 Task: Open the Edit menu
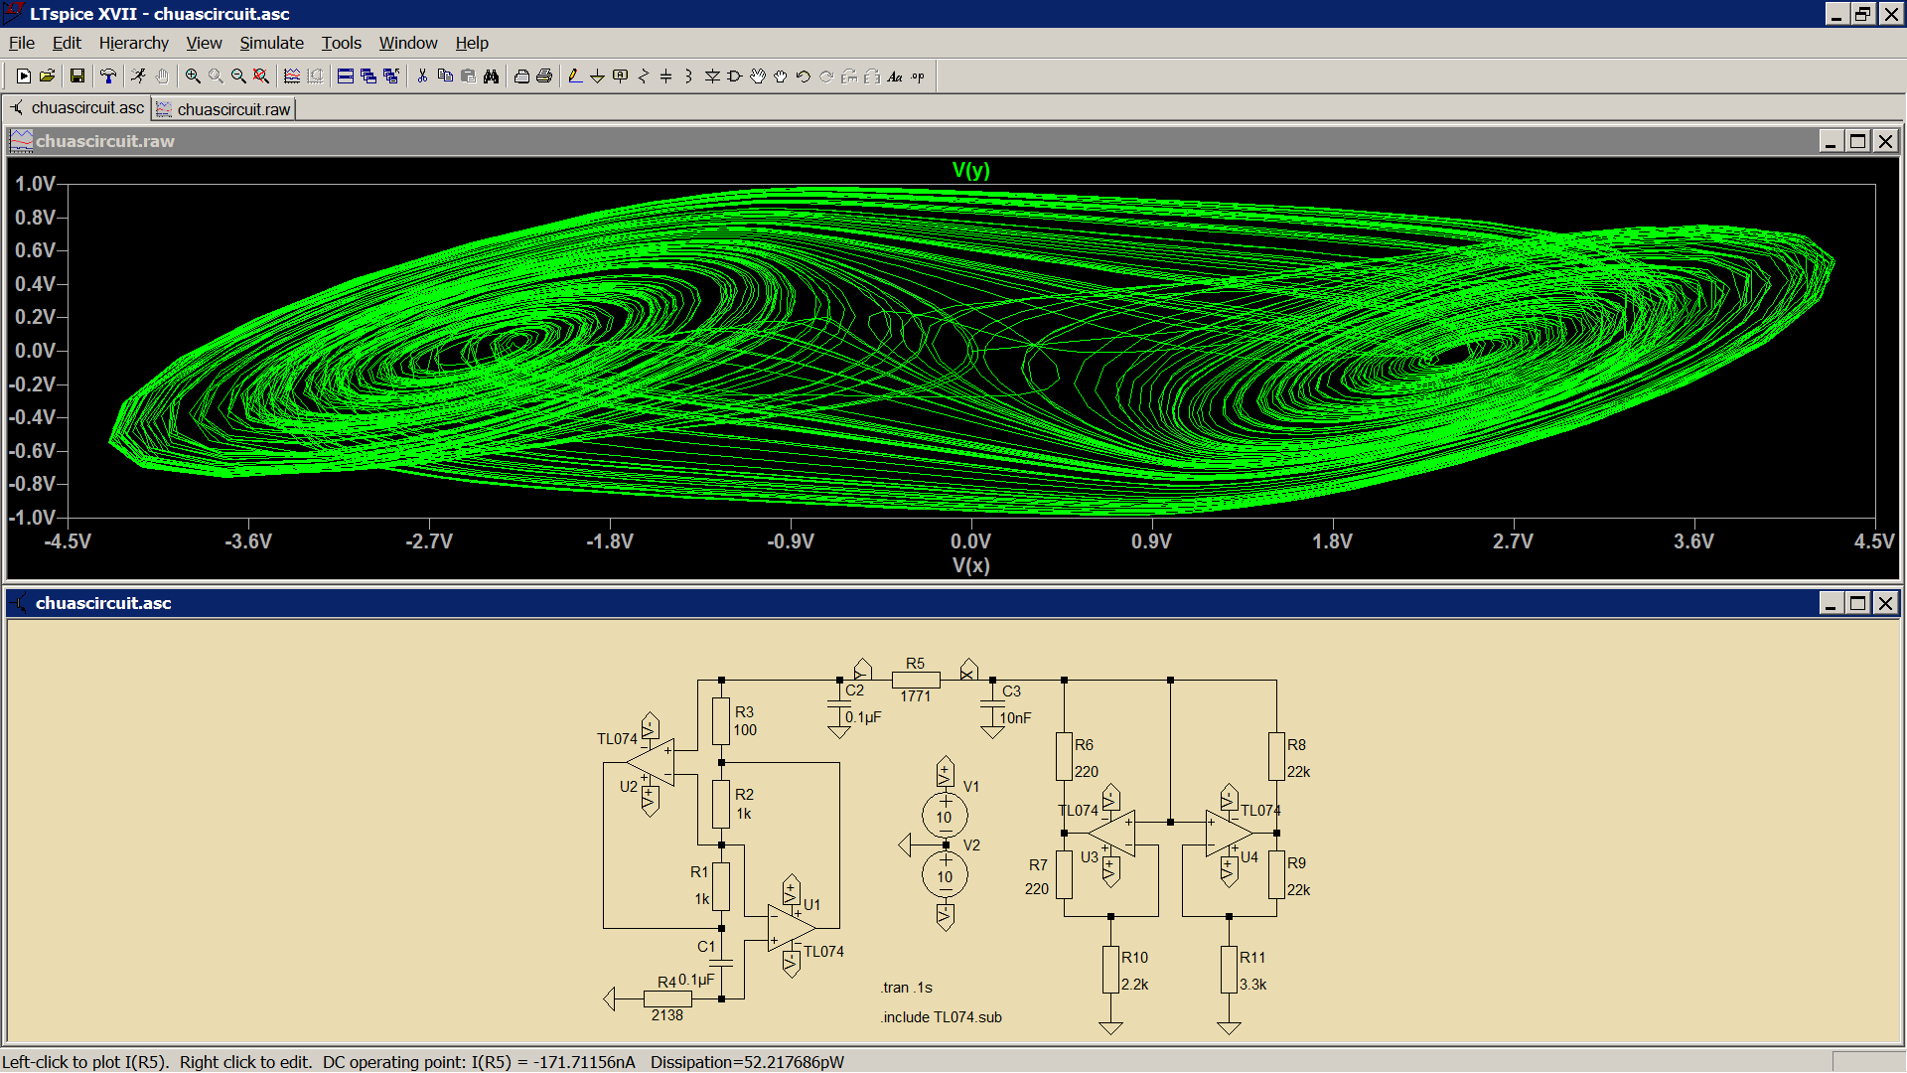coord(67,43)
